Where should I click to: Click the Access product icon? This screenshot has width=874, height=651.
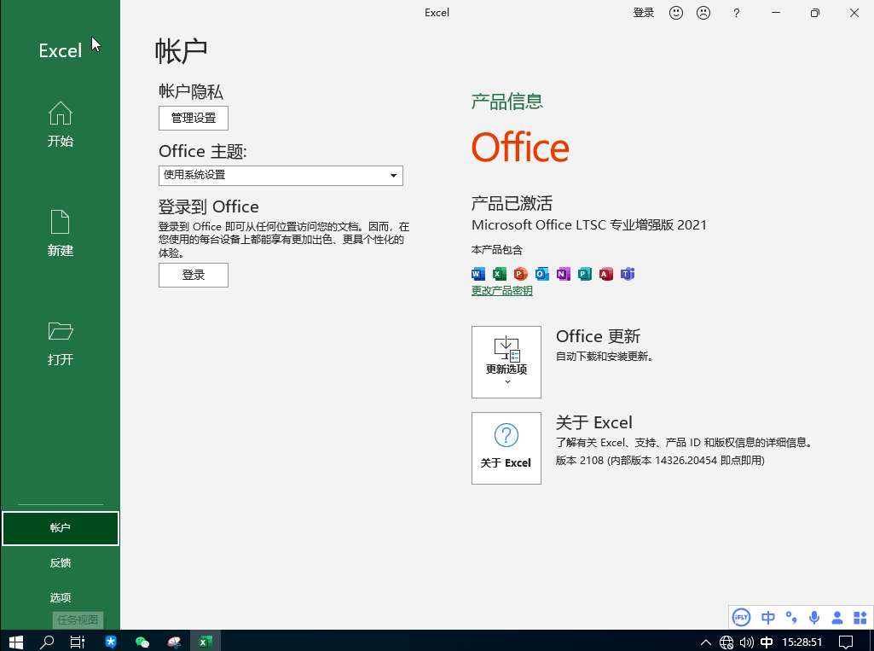(606, 274)
